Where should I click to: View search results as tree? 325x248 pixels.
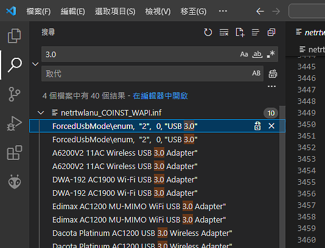coord(256,32)
